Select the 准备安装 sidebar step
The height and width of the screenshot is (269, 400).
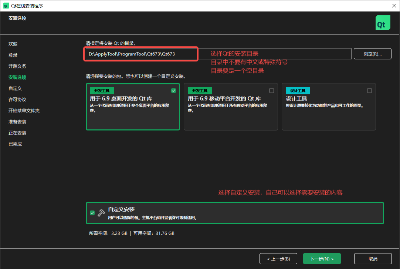tap(17, 122)
